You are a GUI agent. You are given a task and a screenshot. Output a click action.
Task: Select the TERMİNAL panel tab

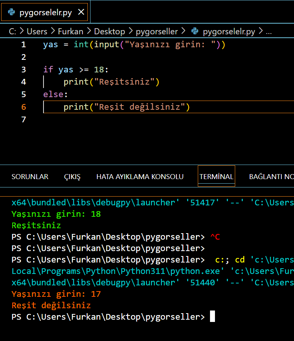[x=216, y=177]
